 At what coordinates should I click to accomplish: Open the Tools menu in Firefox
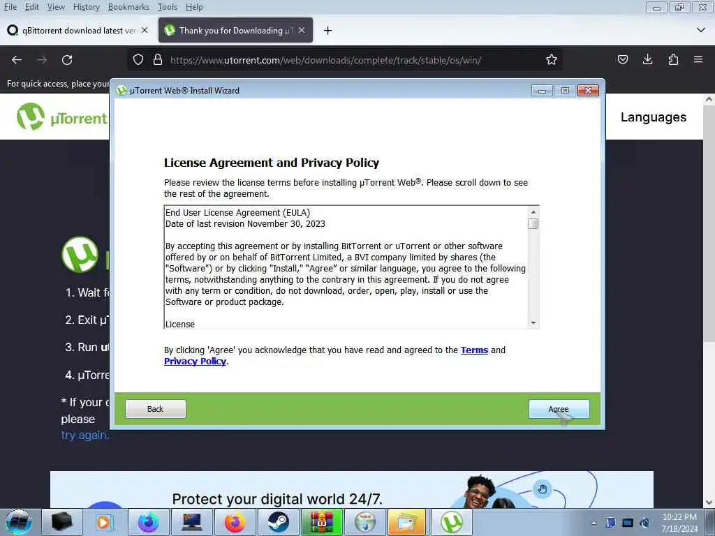168,7
